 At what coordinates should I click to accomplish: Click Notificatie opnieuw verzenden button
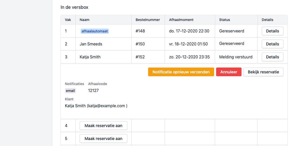[x=181, y=72]
